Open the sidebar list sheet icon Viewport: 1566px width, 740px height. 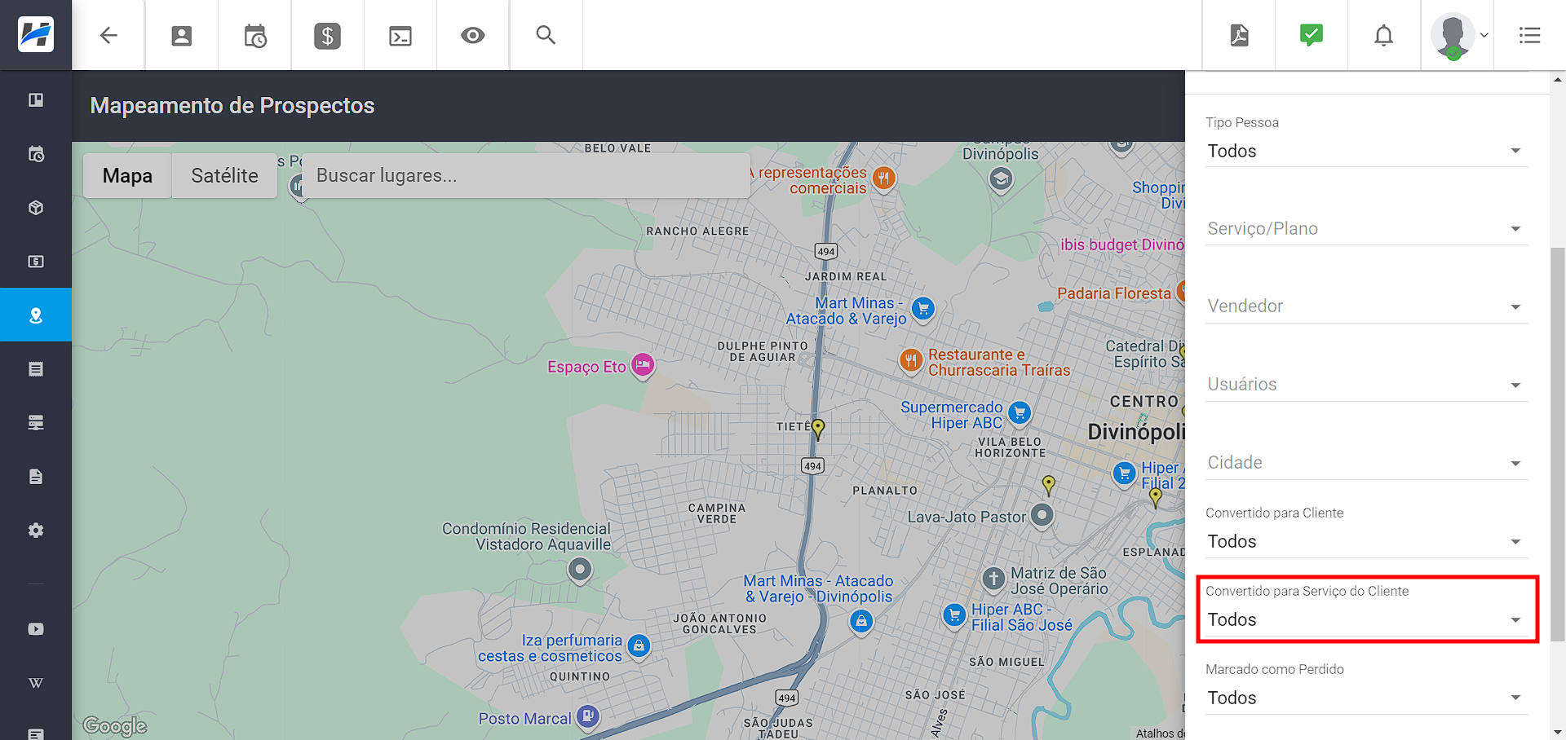pos(36,369)
